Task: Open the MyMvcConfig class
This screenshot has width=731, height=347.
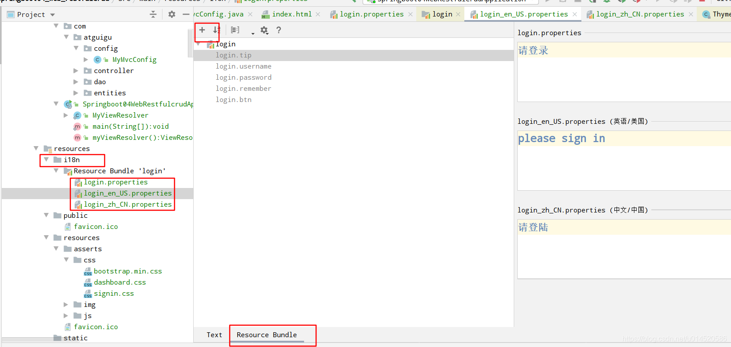Action: pos(134,59)
